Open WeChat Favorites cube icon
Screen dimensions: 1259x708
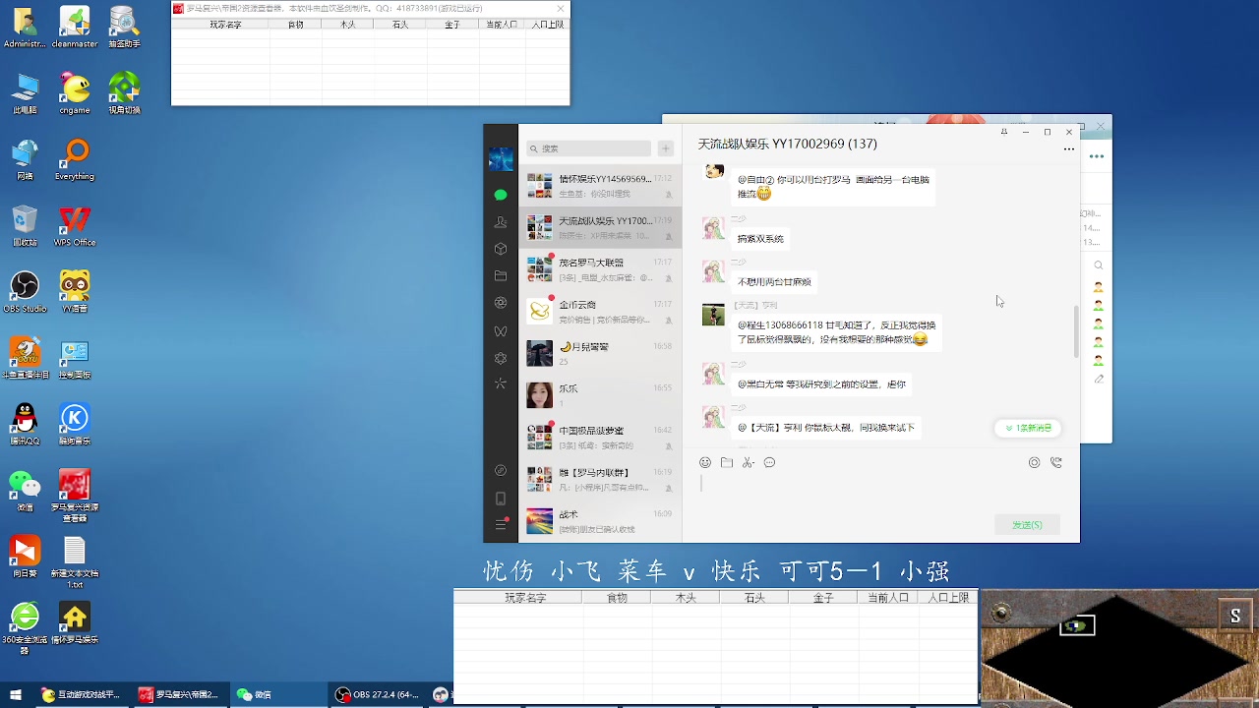(501, 249)
